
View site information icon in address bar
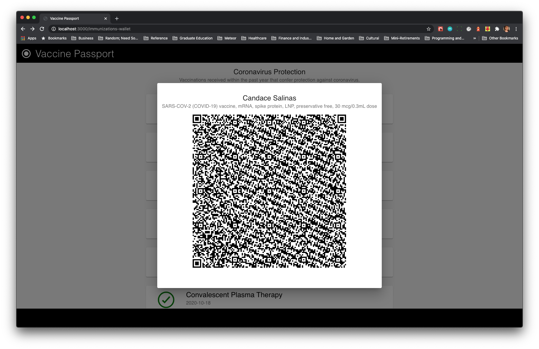tap(54, 29)
